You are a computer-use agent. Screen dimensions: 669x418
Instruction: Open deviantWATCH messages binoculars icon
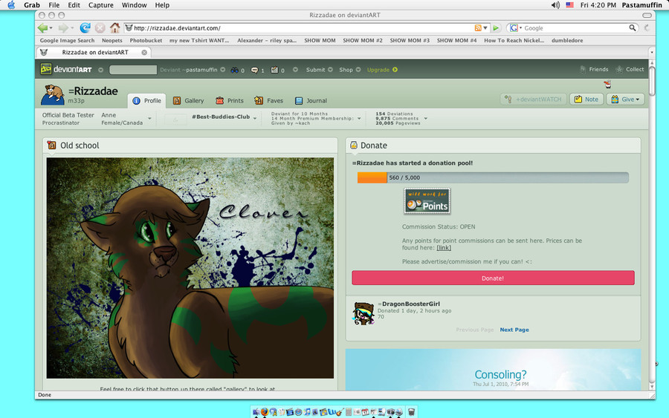coord(234,70)
